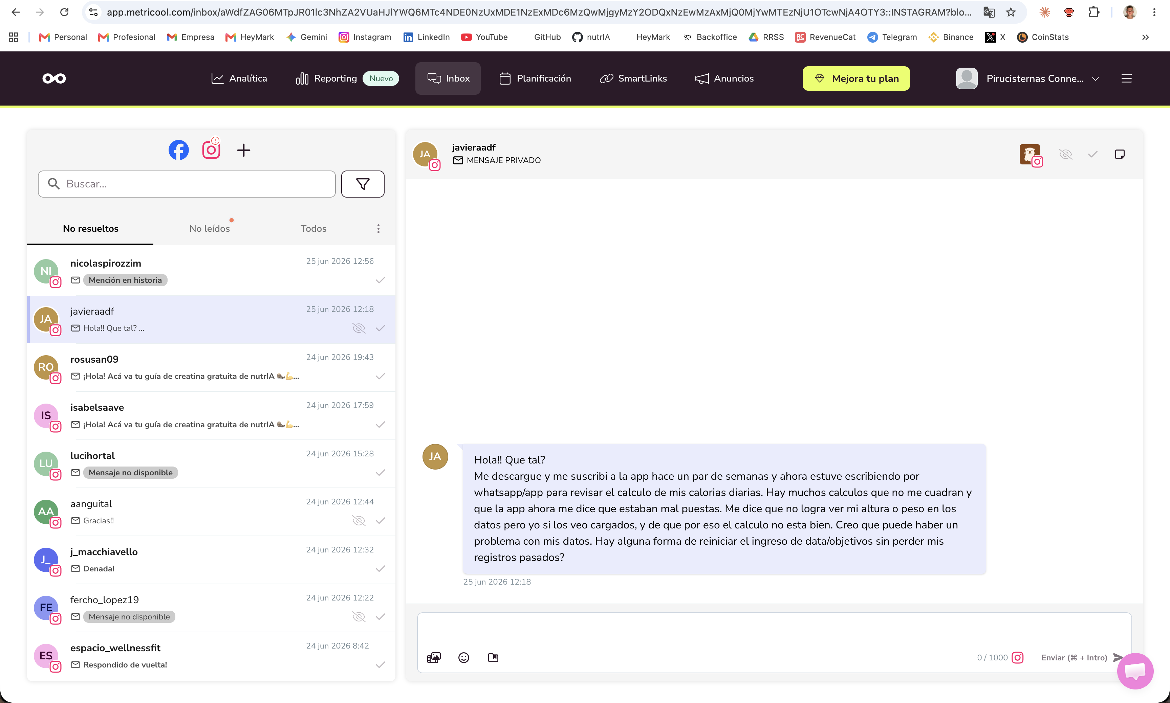Open internal notes icon in conversation header
Image resolution: width=1170 pixels, height=703 pixels.
(1120, 154)
